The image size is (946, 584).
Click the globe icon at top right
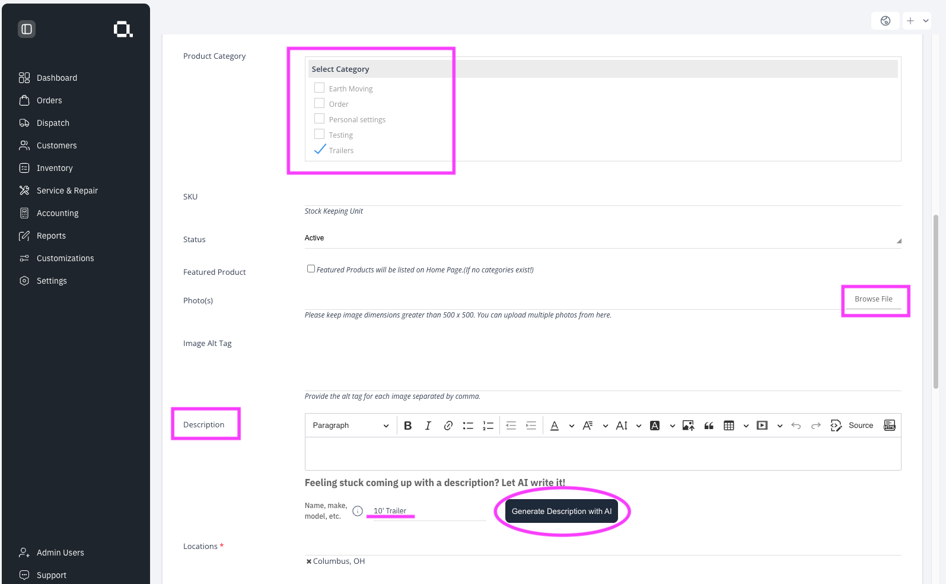pyautogui.click(x=886, y=21)
